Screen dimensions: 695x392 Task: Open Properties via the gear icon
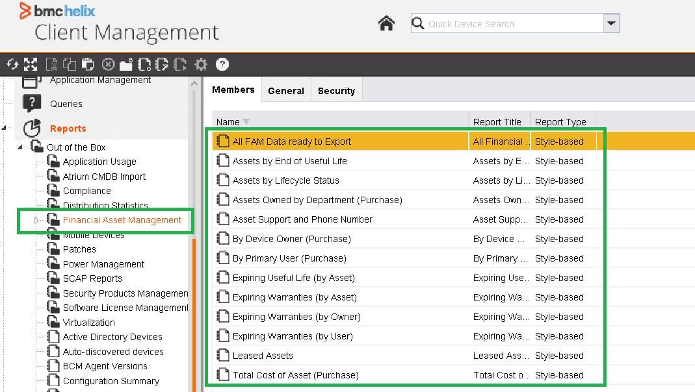click(201, 65)
